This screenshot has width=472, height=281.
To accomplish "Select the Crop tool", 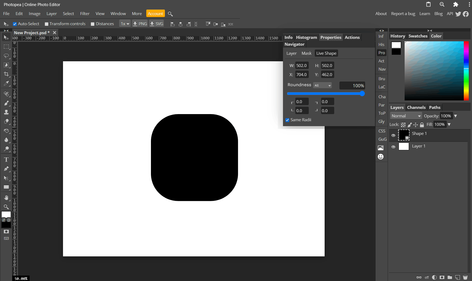I will point(6,74).
